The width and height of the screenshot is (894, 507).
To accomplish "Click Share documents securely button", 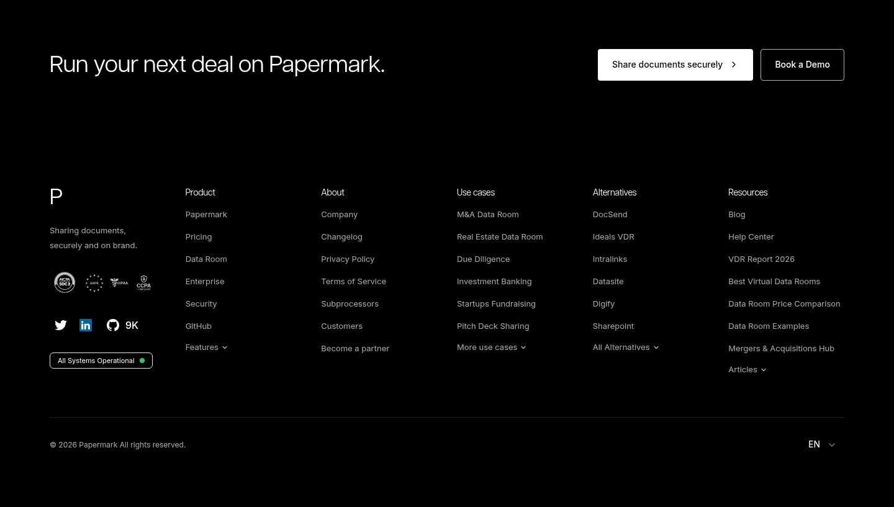I will point(675,65).
